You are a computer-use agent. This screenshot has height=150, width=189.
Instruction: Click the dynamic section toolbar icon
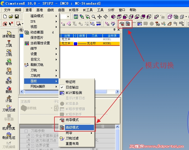pos(176,17)
